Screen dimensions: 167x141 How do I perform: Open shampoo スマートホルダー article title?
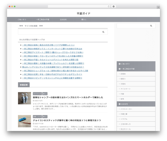point(68,97)
